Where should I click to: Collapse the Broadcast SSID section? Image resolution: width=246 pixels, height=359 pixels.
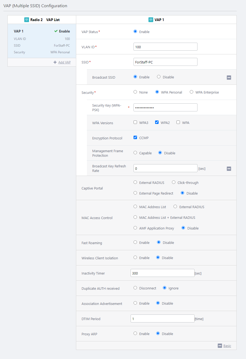pyautogui.click(x=229, y=78)
